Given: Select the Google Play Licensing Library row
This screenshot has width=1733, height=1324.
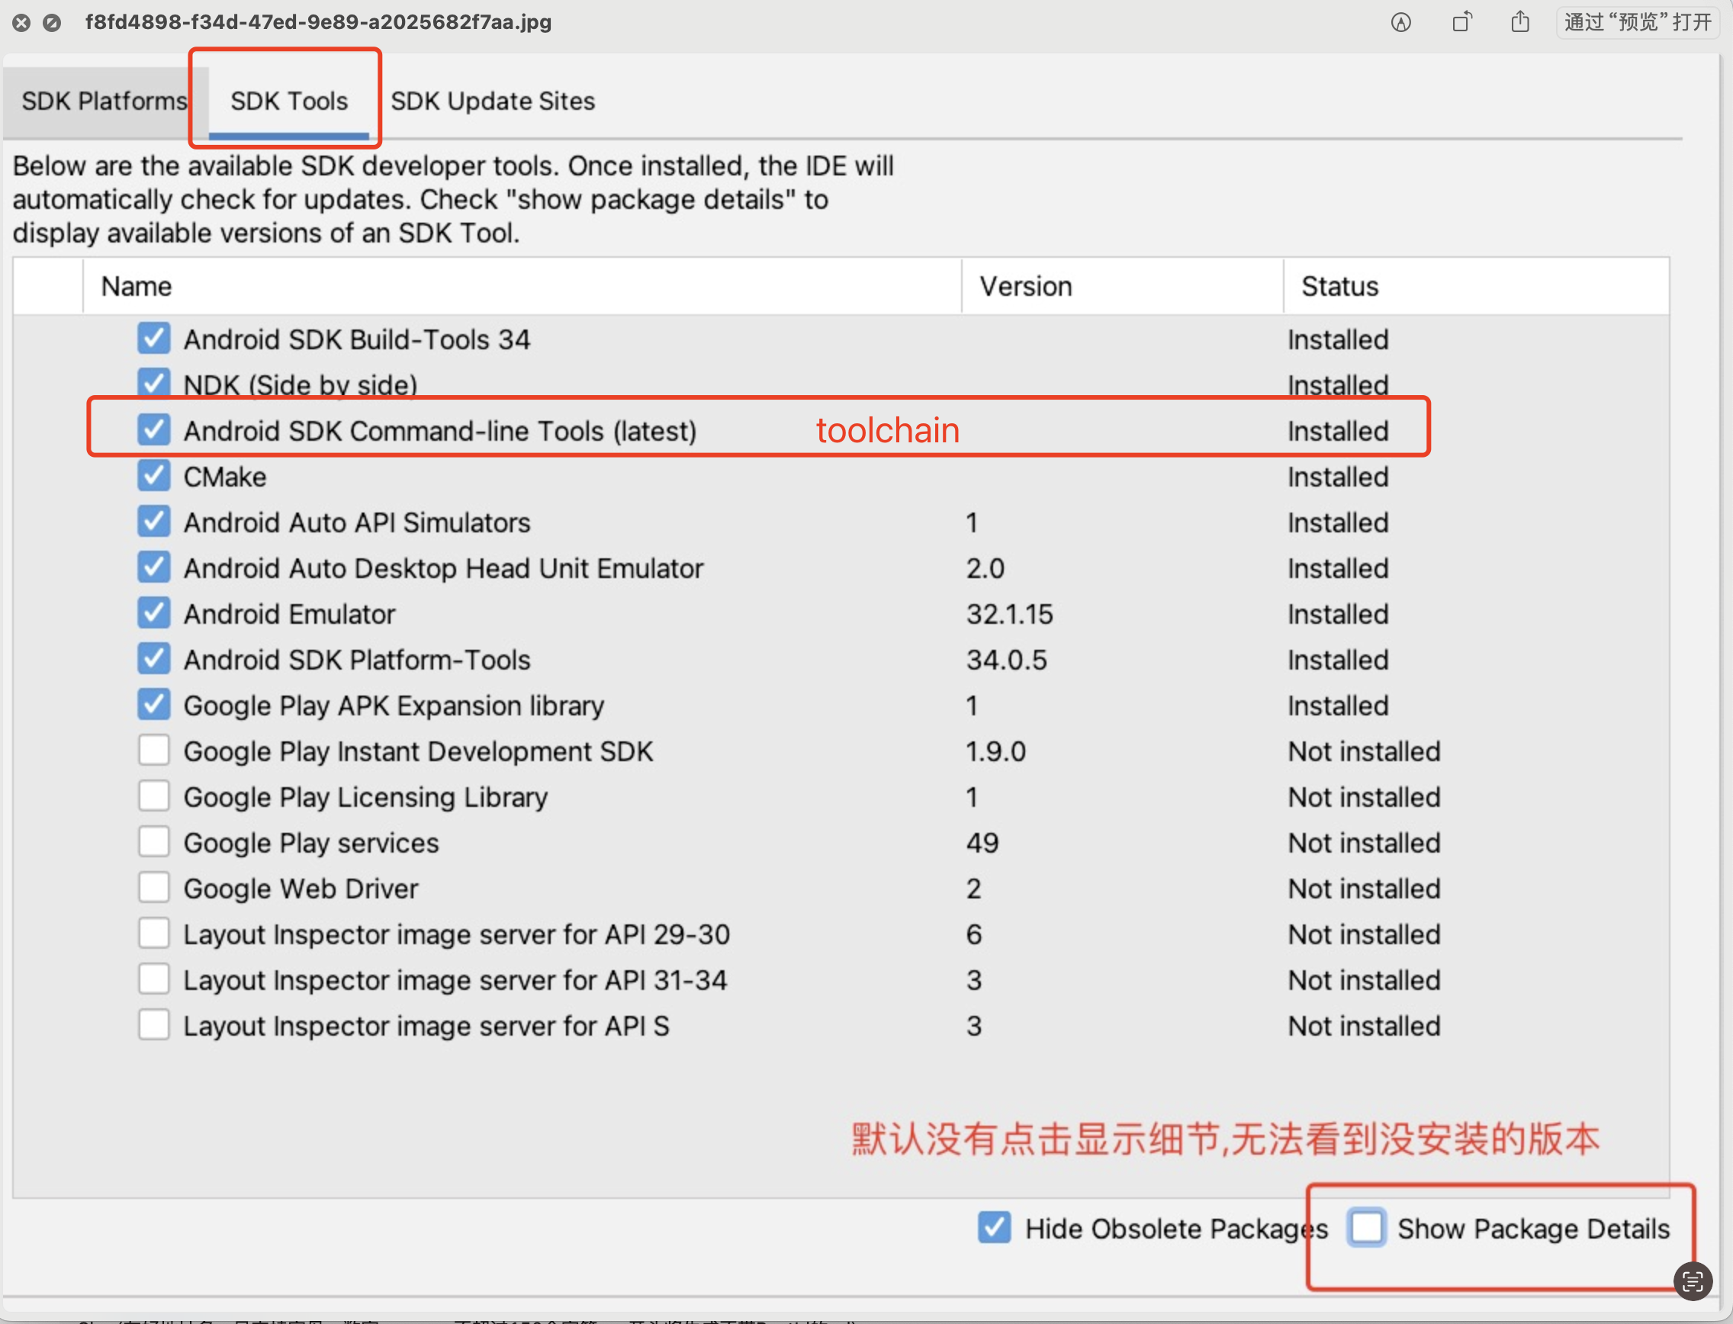Looking at the screenshot, I should [365, 797].
